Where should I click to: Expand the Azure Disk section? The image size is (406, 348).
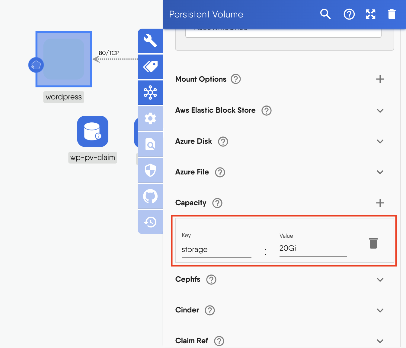(380, 141)
